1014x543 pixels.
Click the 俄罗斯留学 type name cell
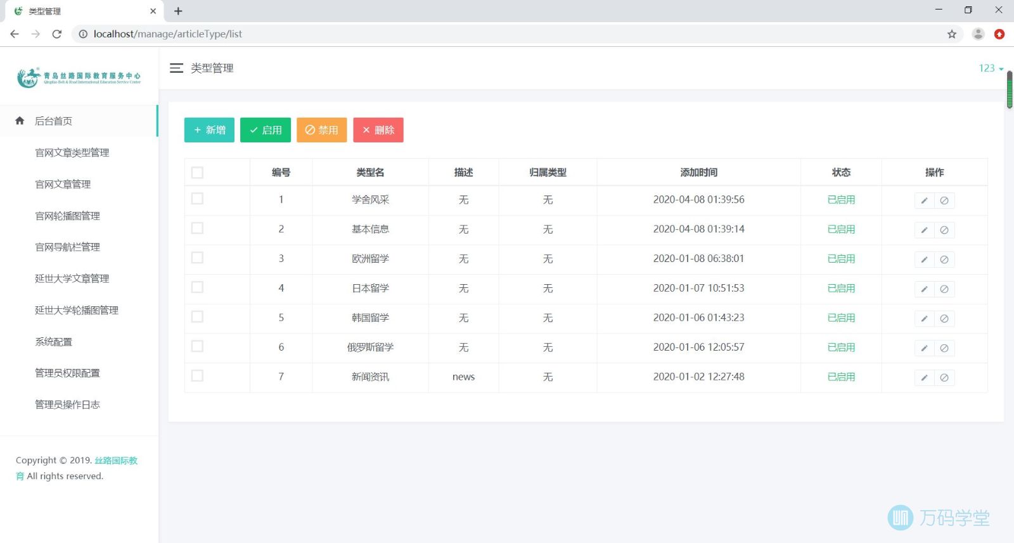click(x=370, y=347)
